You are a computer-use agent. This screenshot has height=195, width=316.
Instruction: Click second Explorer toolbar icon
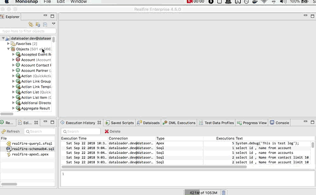[38, 24]
